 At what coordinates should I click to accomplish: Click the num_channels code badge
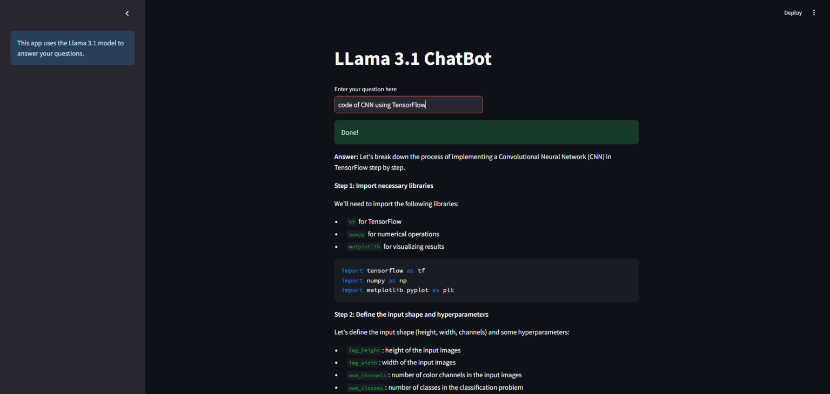367,375
